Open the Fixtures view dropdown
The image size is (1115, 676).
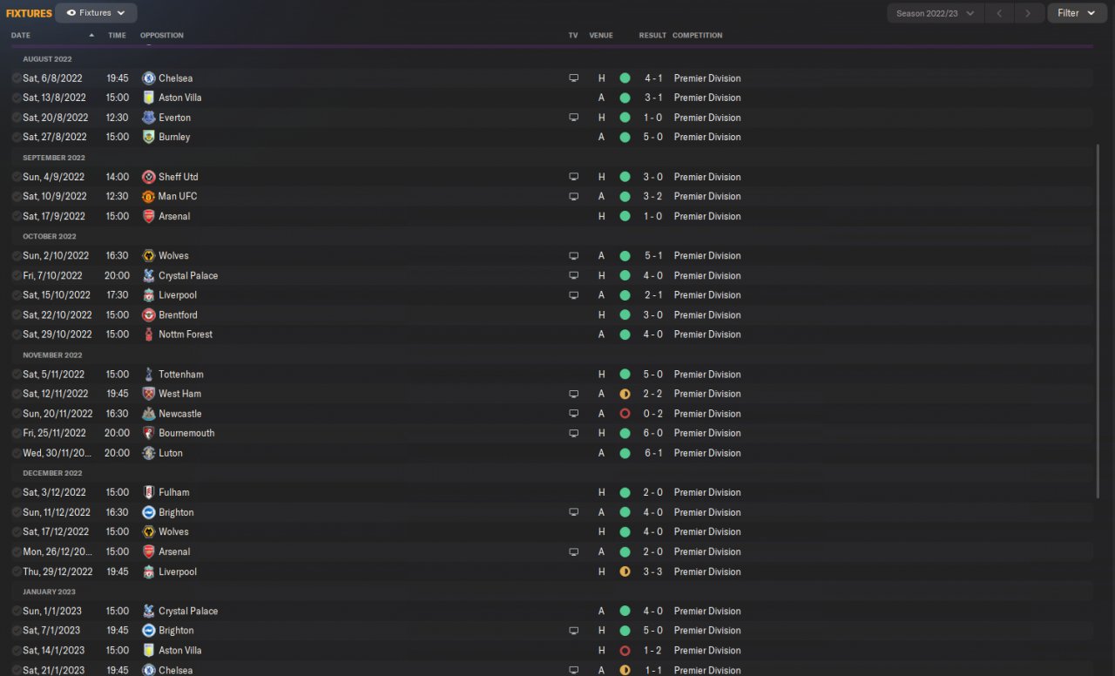click(x=96, y=13)
